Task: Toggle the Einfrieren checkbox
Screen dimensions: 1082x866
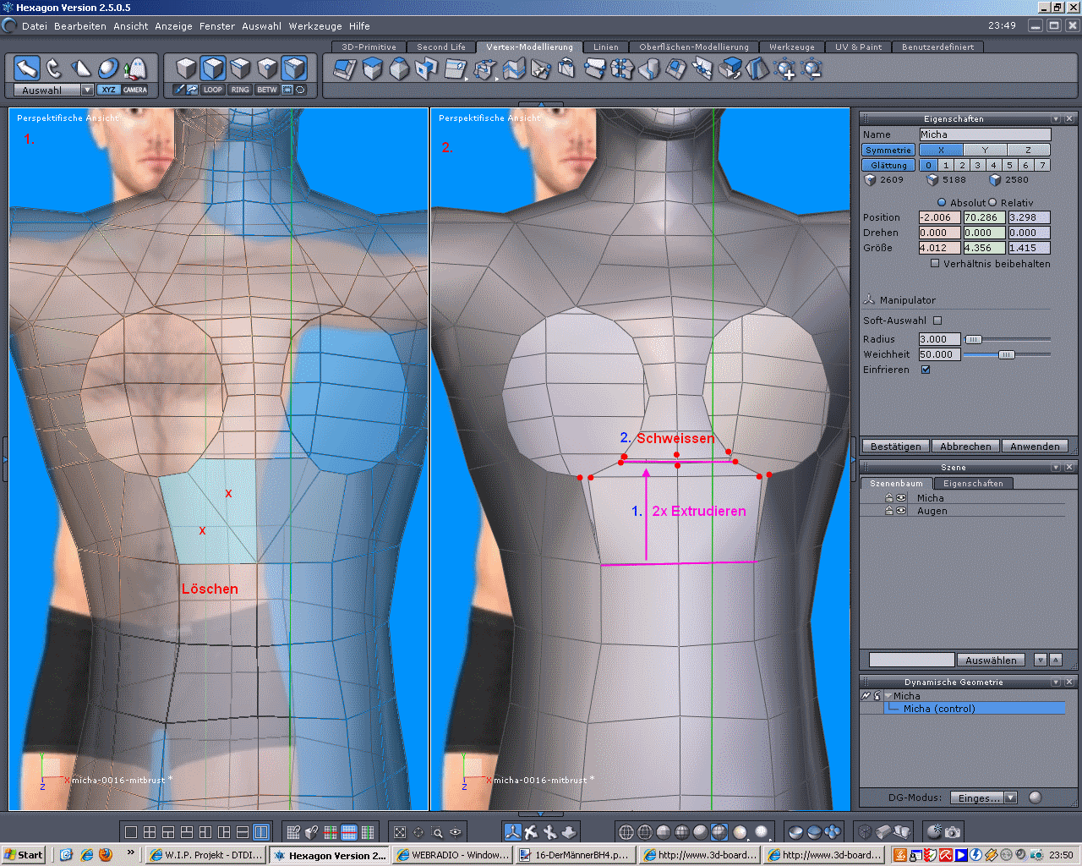Action: pos(926,370)
